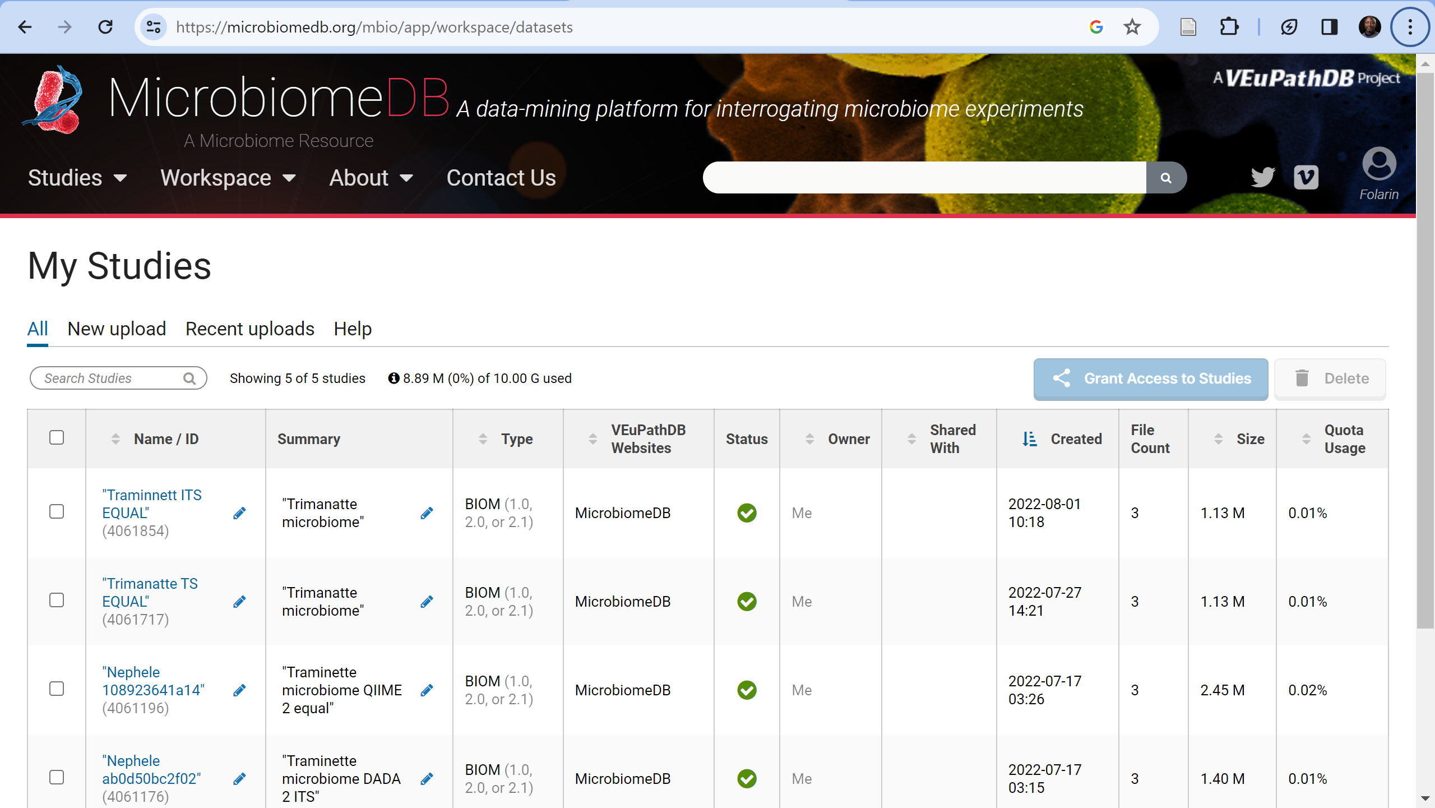Click Grant Access to Studies button
The height and width of the screenshot is (808, 1435).
click(1150, 378)
